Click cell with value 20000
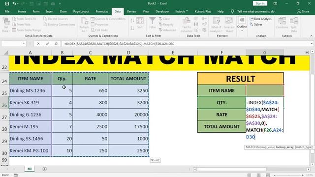Image resolution: width=315 pixels, height=177 pixels. (x=128, y=115)
